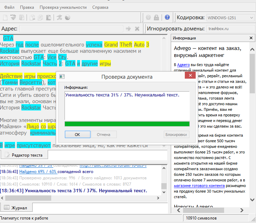Click the Отмена button
This screenshot has width=256, height=223.
(x=104, y=135)
